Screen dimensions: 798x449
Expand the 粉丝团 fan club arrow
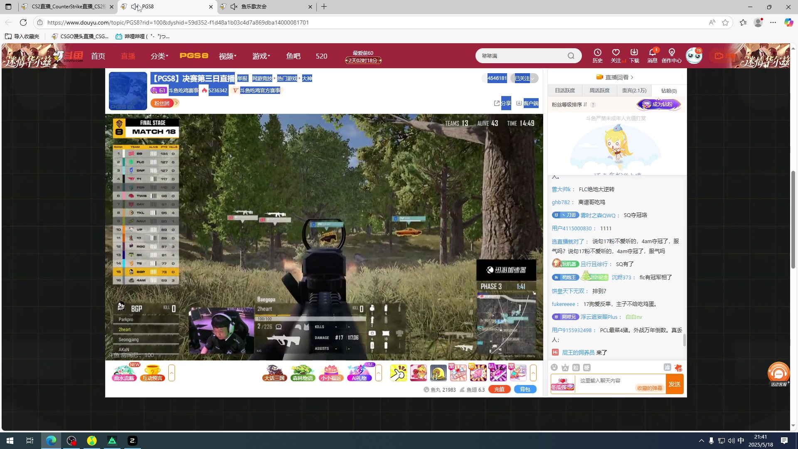coord(177,103)
